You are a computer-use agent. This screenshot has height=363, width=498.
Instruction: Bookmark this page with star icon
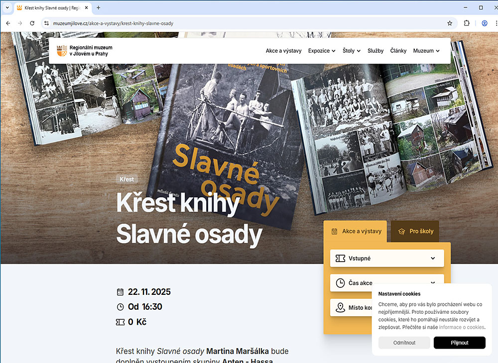[450, 23]
